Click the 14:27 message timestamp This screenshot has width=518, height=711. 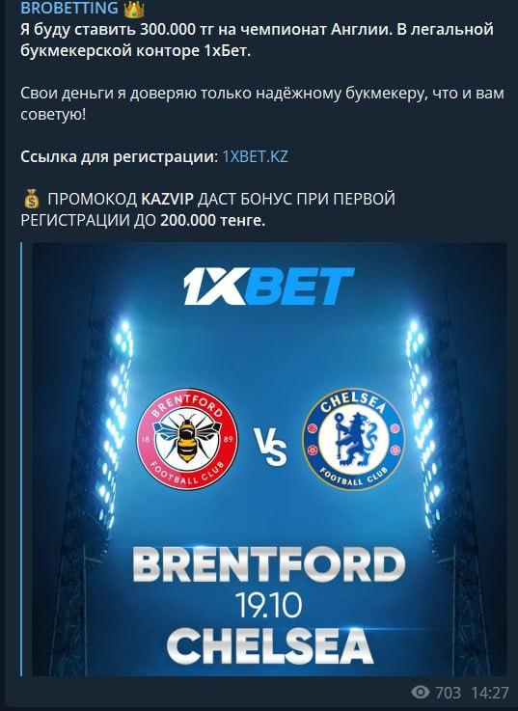[x=490, y=693]
